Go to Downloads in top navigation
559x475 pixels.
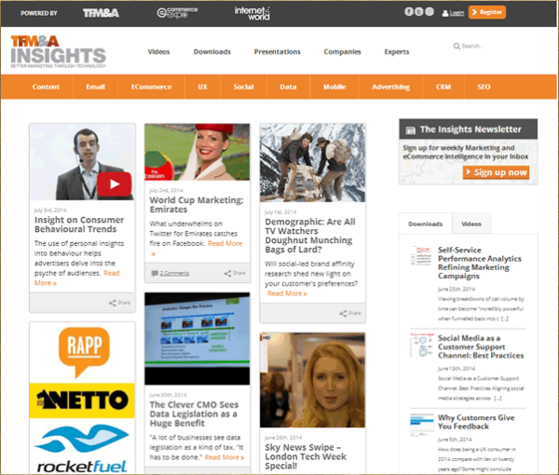(x=212, y=52)
